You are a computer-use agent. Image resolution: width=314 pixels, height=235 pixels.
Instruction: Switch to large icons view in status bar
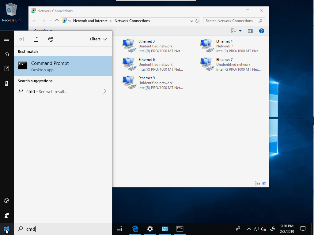click(264, 184)
